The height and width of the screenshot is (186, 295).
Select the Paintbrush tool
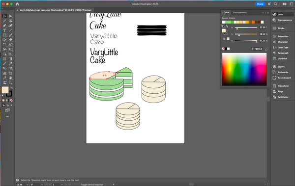click(10, 35)
